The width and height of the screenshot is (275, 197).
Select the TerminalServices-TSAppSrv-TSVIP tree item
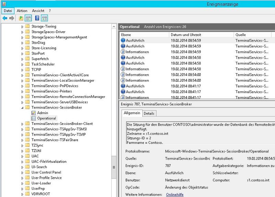tap(58, 135)
